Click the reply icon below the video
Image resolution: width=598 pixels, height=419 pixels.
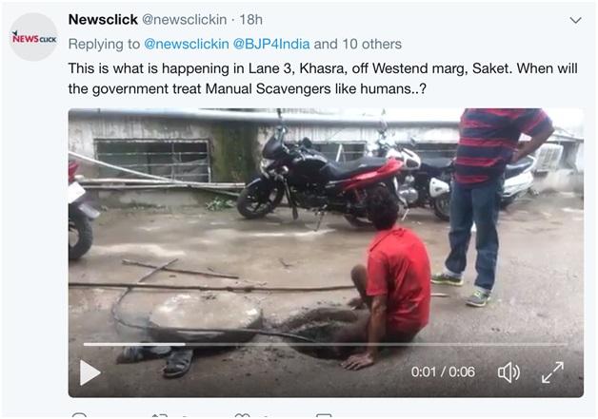[x=80, y=415]
